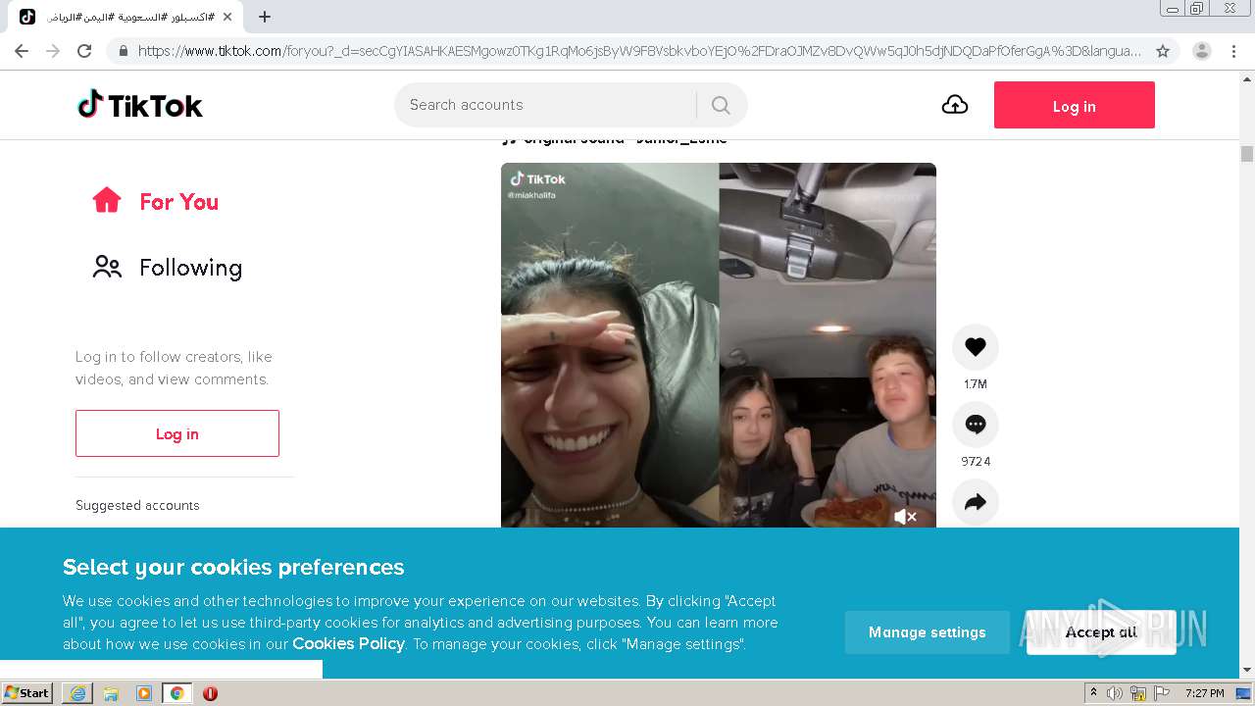Image resolution: width=1255 pixels, height=706 pixels.
Task: Open the For You feed
Action: tap(156, 201)
